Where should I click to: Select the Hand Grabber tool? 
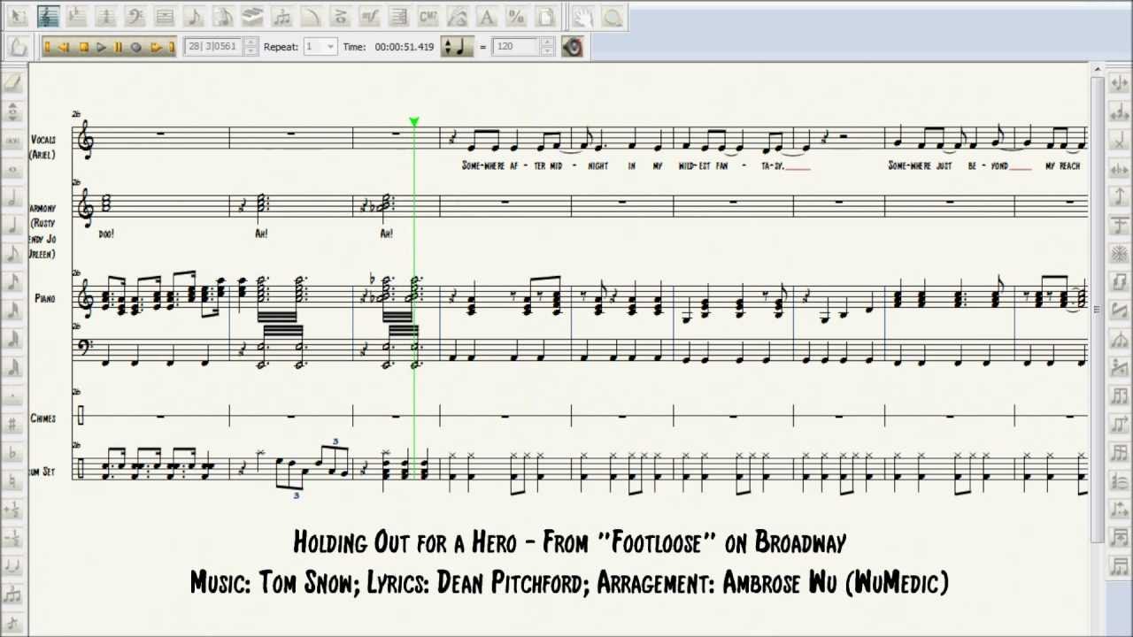click(x=582, y=17)
